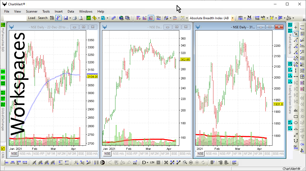Viewport: 306px width, 171px height.
Task: Toggle LIN linear scale button in bottom toolbar
Action: pyautogui.click(x=152, y=162)
